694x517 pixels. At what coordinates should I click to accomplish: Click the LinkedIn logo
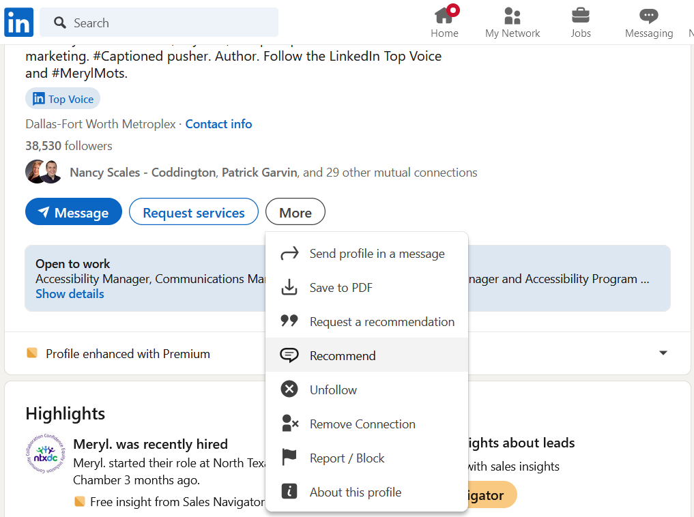(x=18, y=22)
